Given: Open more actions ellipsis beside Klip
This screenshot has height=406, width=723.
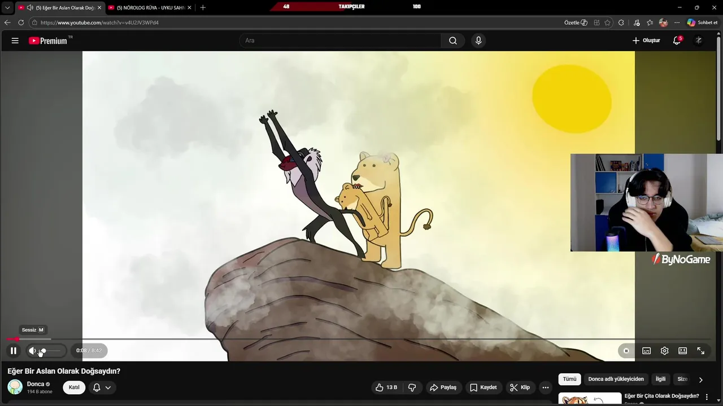Looking at the screenshot, I should coord(545,387).
